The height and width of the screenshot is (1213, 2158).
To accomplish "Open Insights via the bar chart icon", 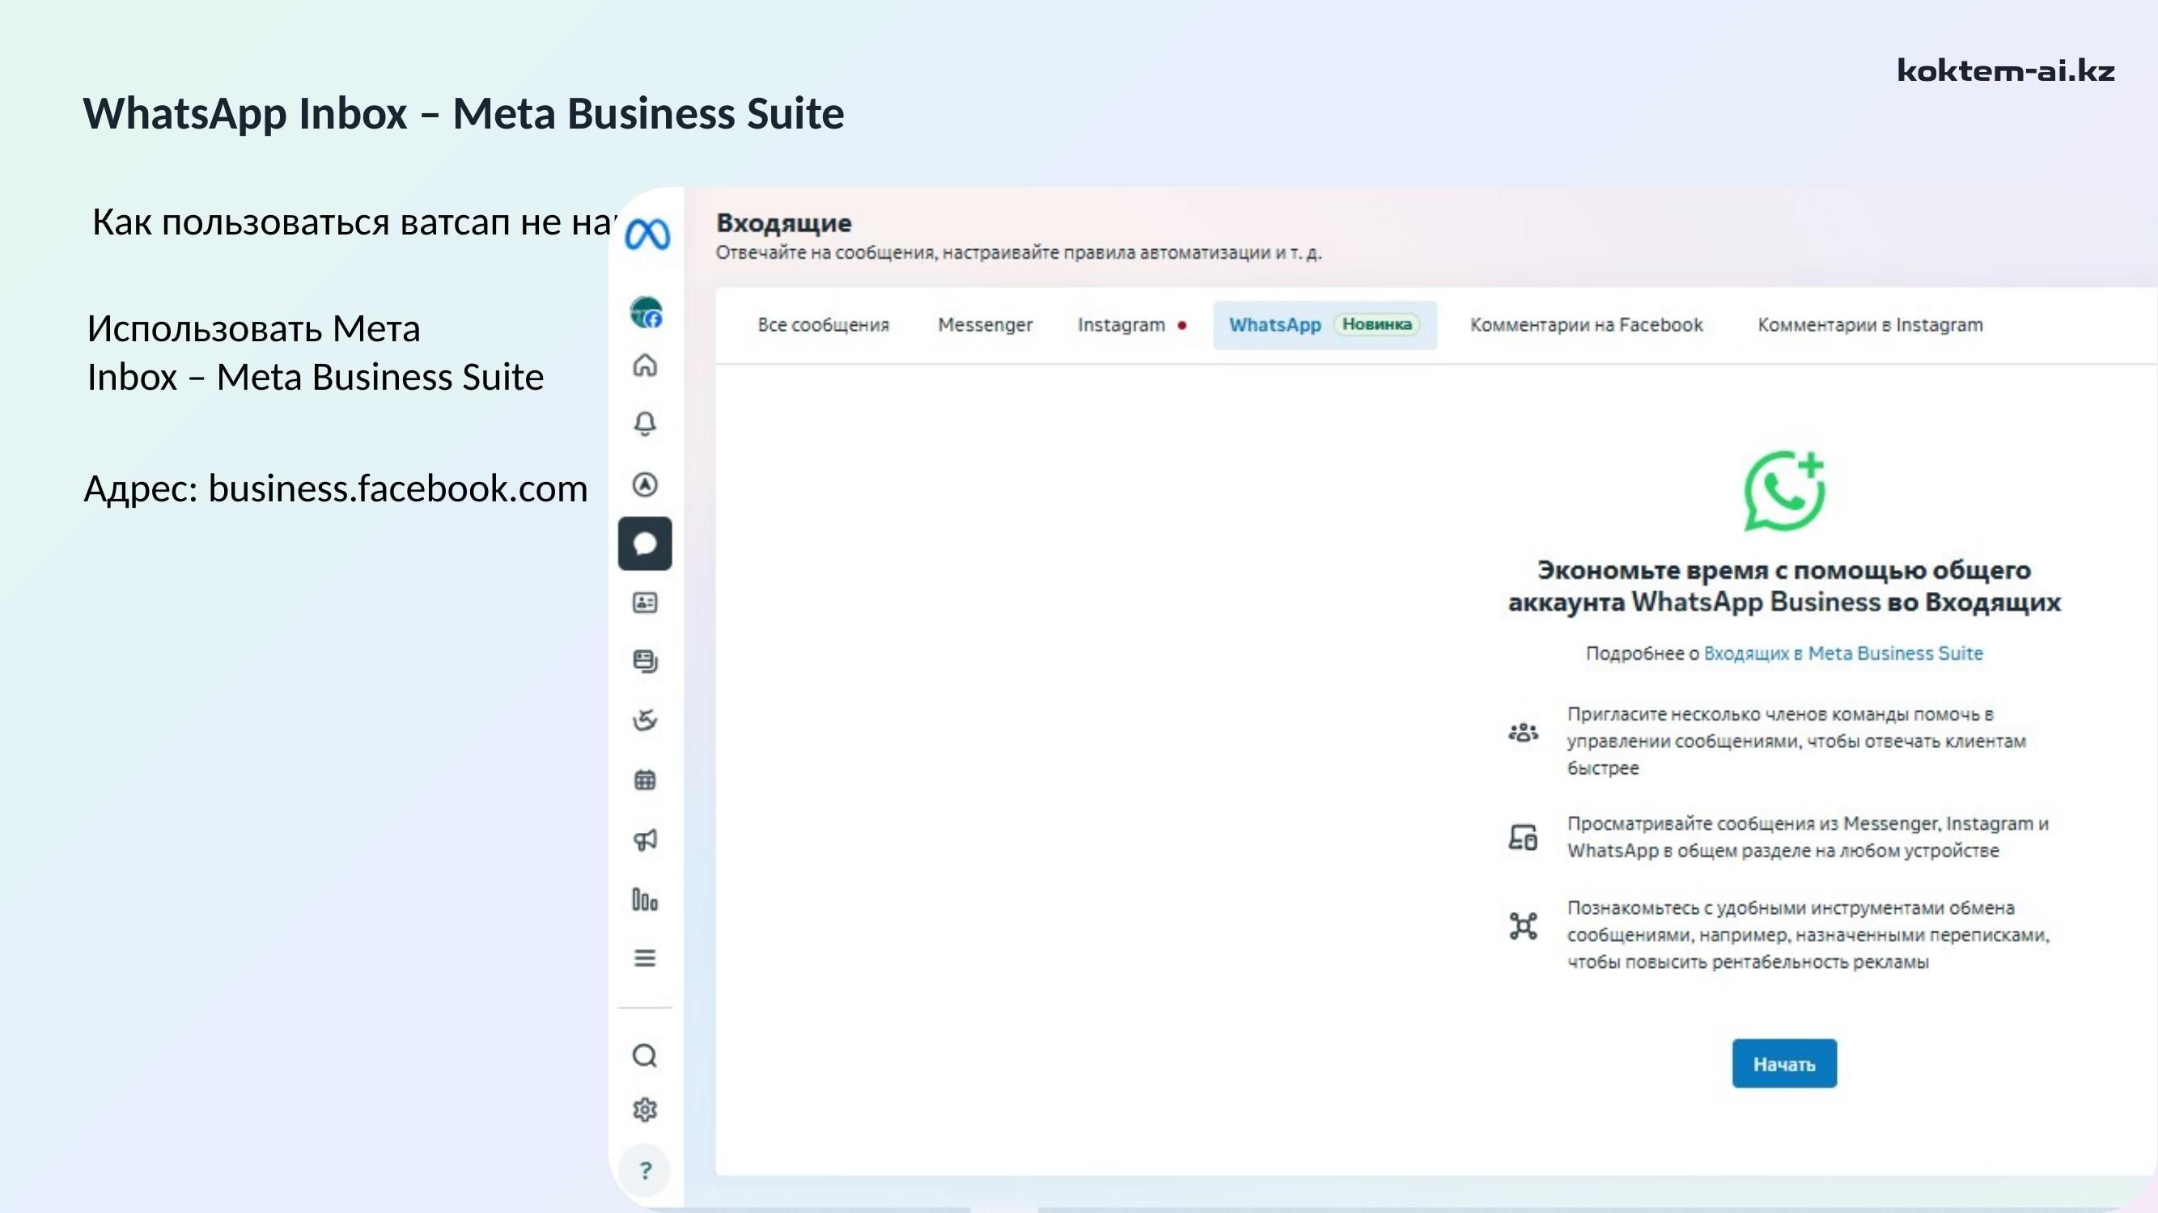I will 644,900.
